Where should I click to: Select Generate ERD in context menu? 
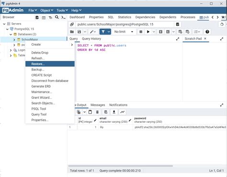pos(50,86)
